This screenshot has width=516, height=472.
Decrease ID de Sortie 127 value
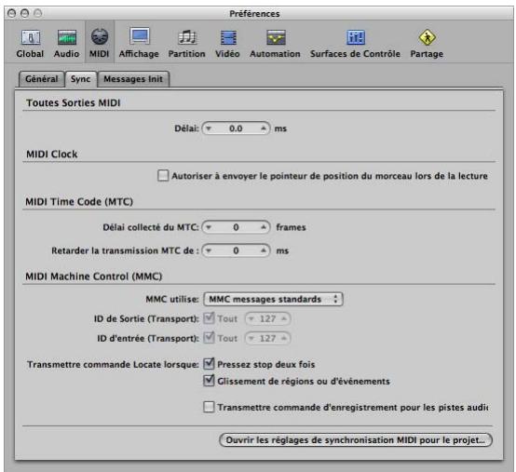pos(251,318)
